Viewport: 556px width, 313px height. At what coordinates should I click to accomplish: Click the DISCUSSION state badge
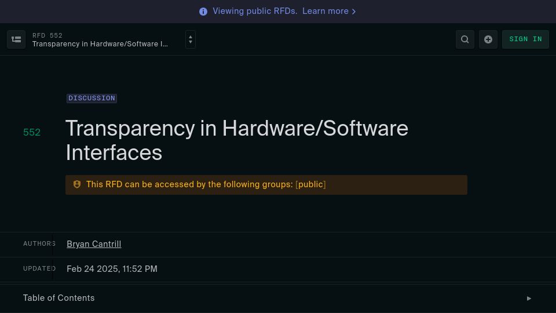[x=92, y=99]
